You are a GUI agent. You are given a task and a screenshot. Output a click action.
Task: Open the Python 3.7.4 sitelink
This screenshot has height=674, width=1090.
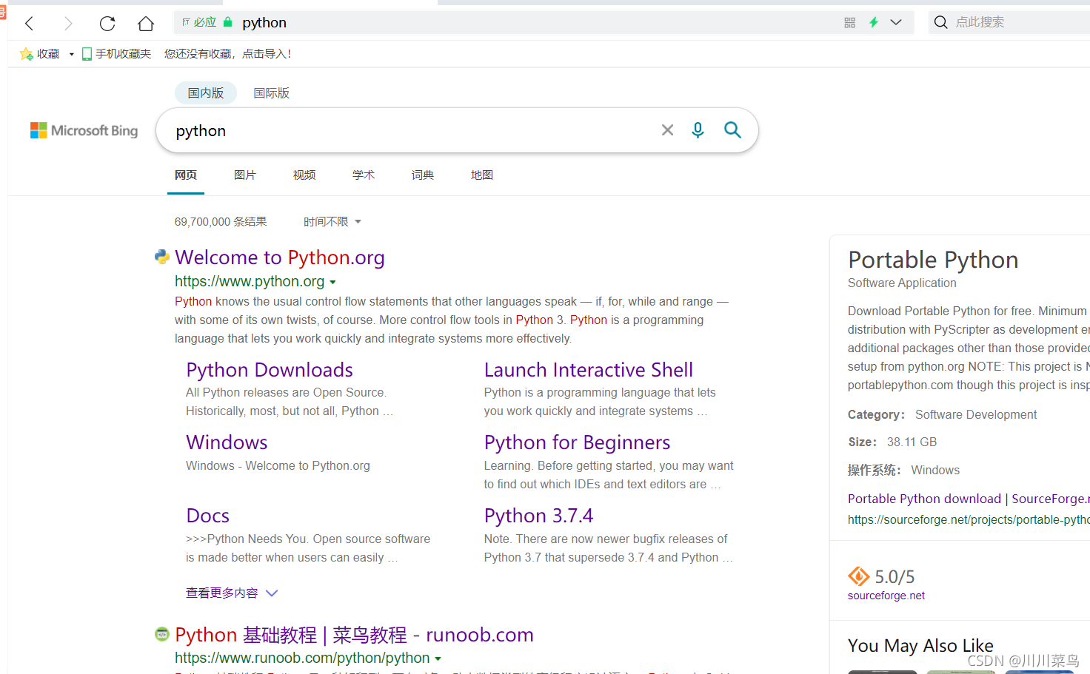coord(539,516)
